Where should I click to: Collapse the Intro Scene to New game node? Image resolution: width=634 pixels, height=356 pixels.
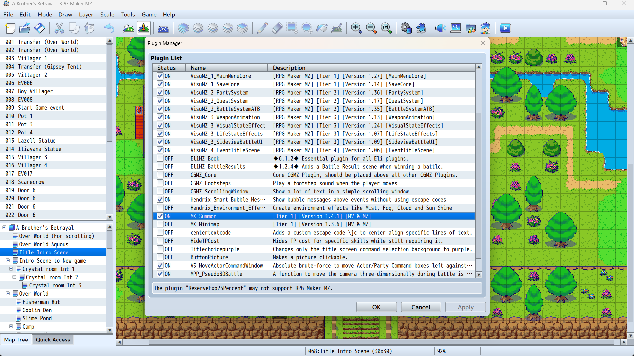(x=8, y=260)
